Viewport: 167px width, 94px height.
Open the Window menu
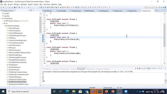(x=54, y=4)
